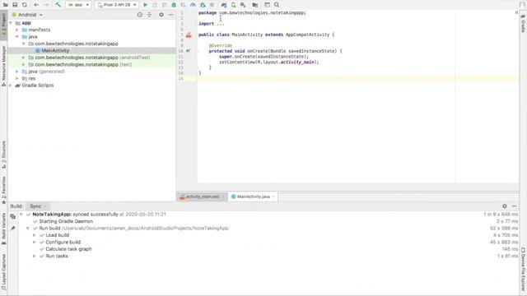Click AppCompatActivity in the class declaration
527x296 pixels.
tap(307, 35)
